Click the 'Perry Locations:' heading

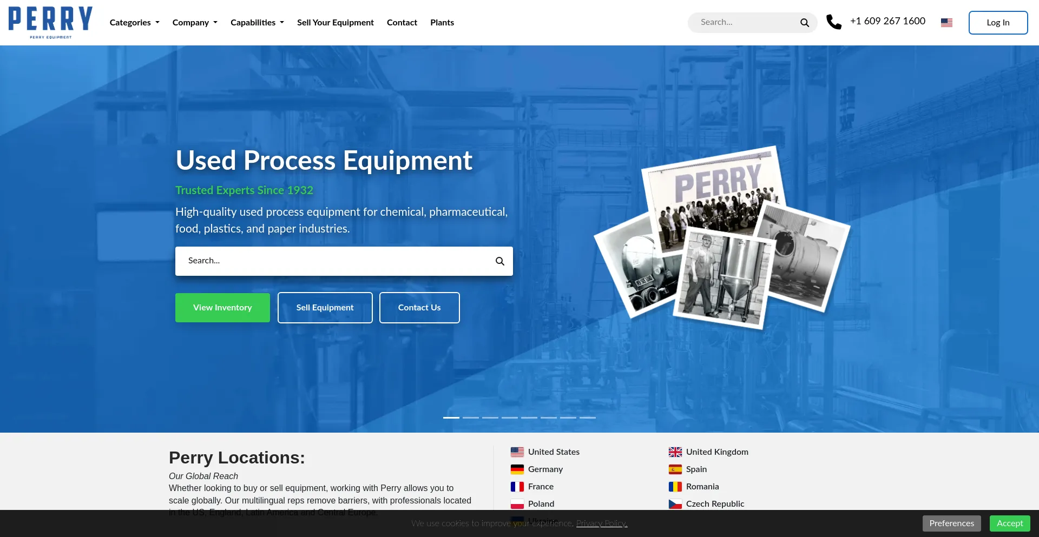click(x=237, y=458)
